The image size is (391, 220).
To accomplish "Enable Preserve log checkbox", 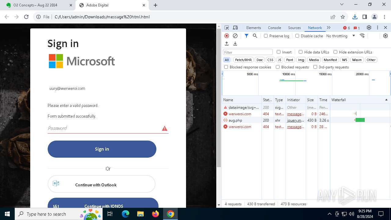I will (266, 36).
